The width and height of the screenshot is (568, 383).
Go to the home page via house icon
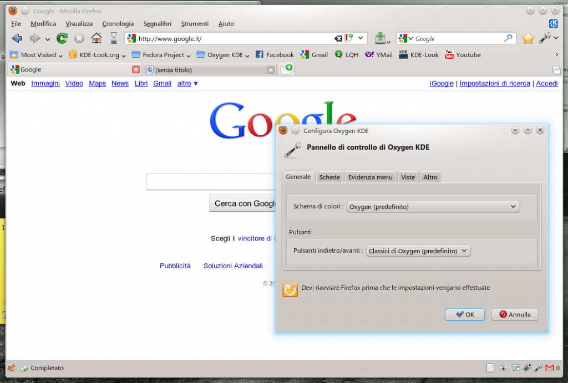97,38
